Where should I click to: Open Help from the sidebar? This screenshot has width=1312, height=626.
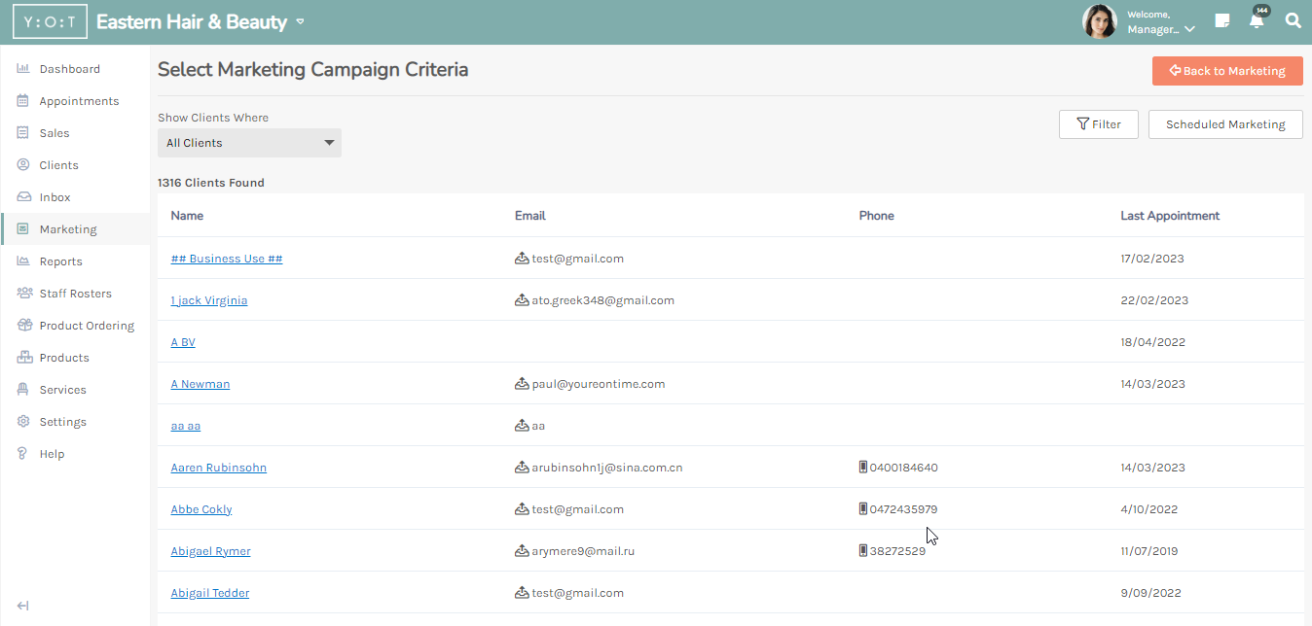point(52,454)
